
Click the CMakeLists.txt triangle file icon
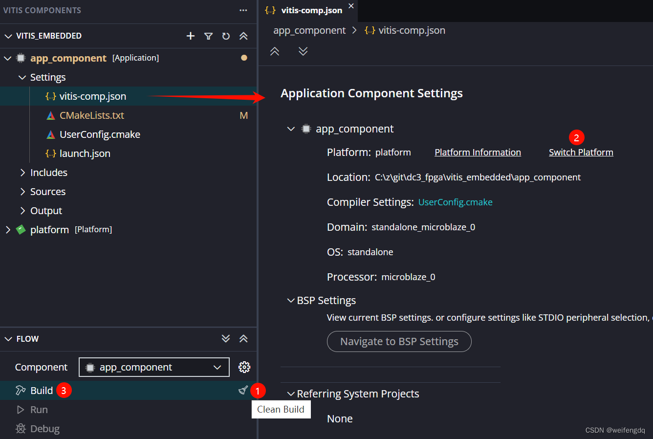51,116
